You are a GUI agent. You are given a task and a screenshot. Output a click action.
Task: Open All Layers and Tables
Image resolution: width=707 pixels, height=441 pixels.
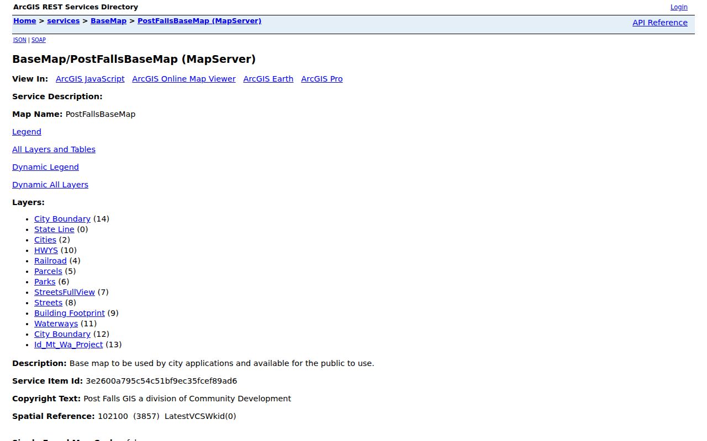point(54,149)
